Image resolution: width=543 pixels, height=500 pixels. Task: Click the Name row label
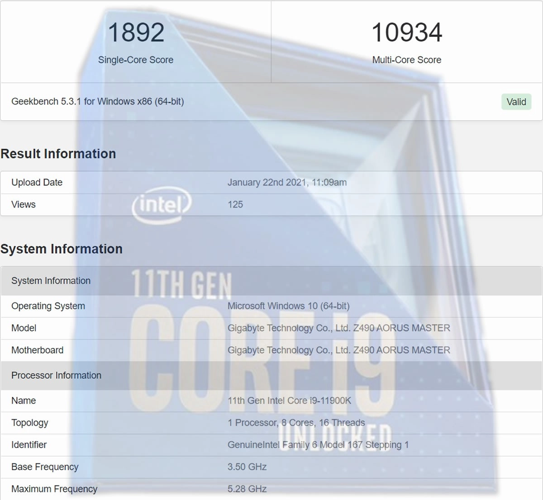(24, 401)
